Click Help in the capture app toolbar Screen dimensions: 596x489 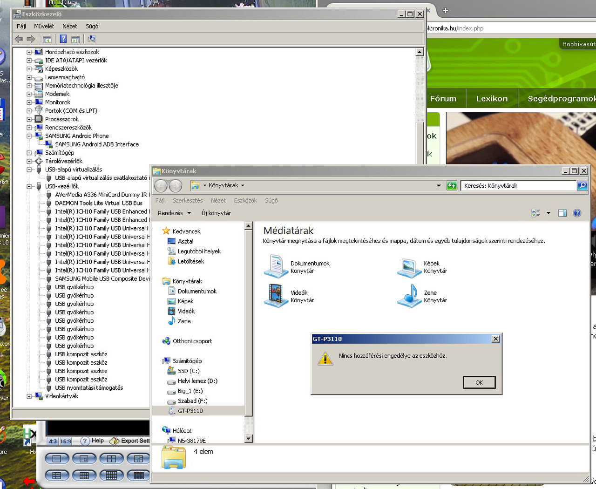click(92, 441)
